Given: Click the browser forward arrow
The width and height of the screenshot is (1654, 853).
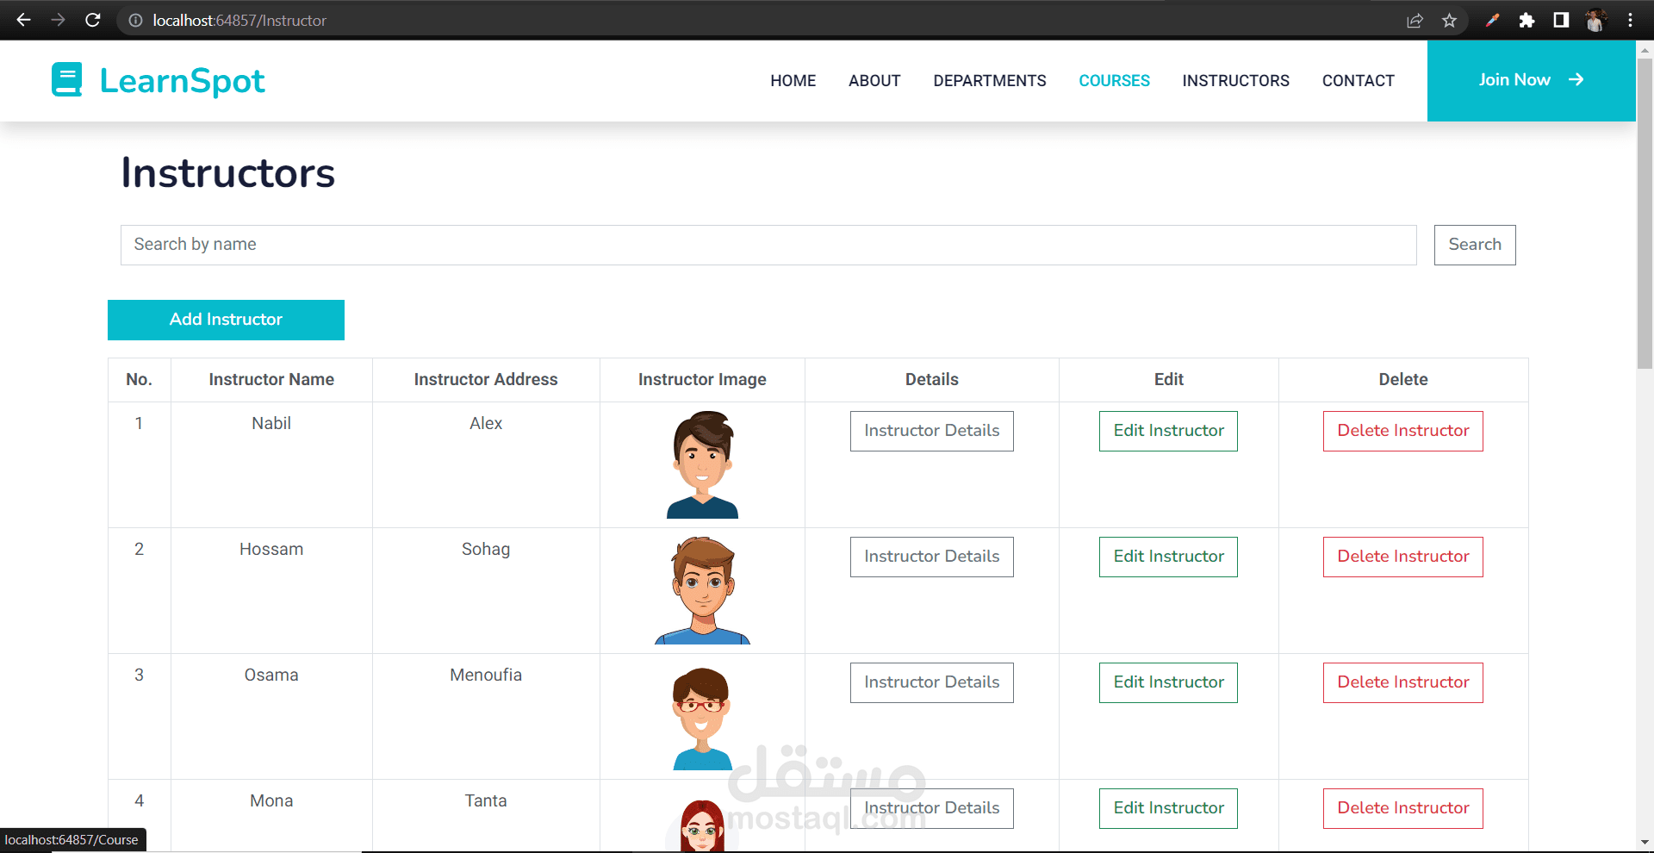Looking at the screenshot, I should (x=58, y=20).
